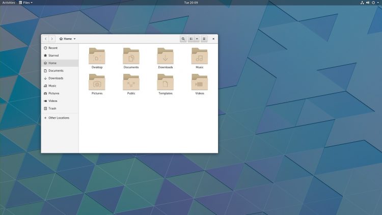The image size is (382, 215).
Task: Click Activities in the top bar
Action: click(x=9, y=3)
